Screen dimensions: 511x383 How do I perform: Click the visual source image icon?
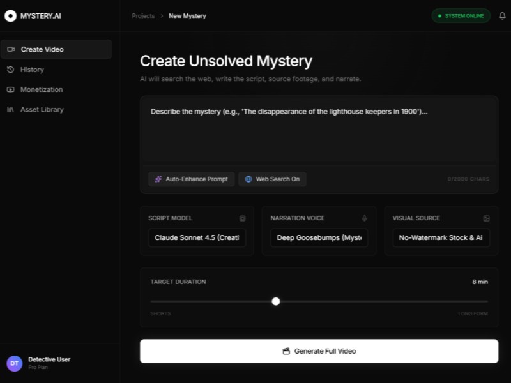pyautogui.click(x=486, y=218)
